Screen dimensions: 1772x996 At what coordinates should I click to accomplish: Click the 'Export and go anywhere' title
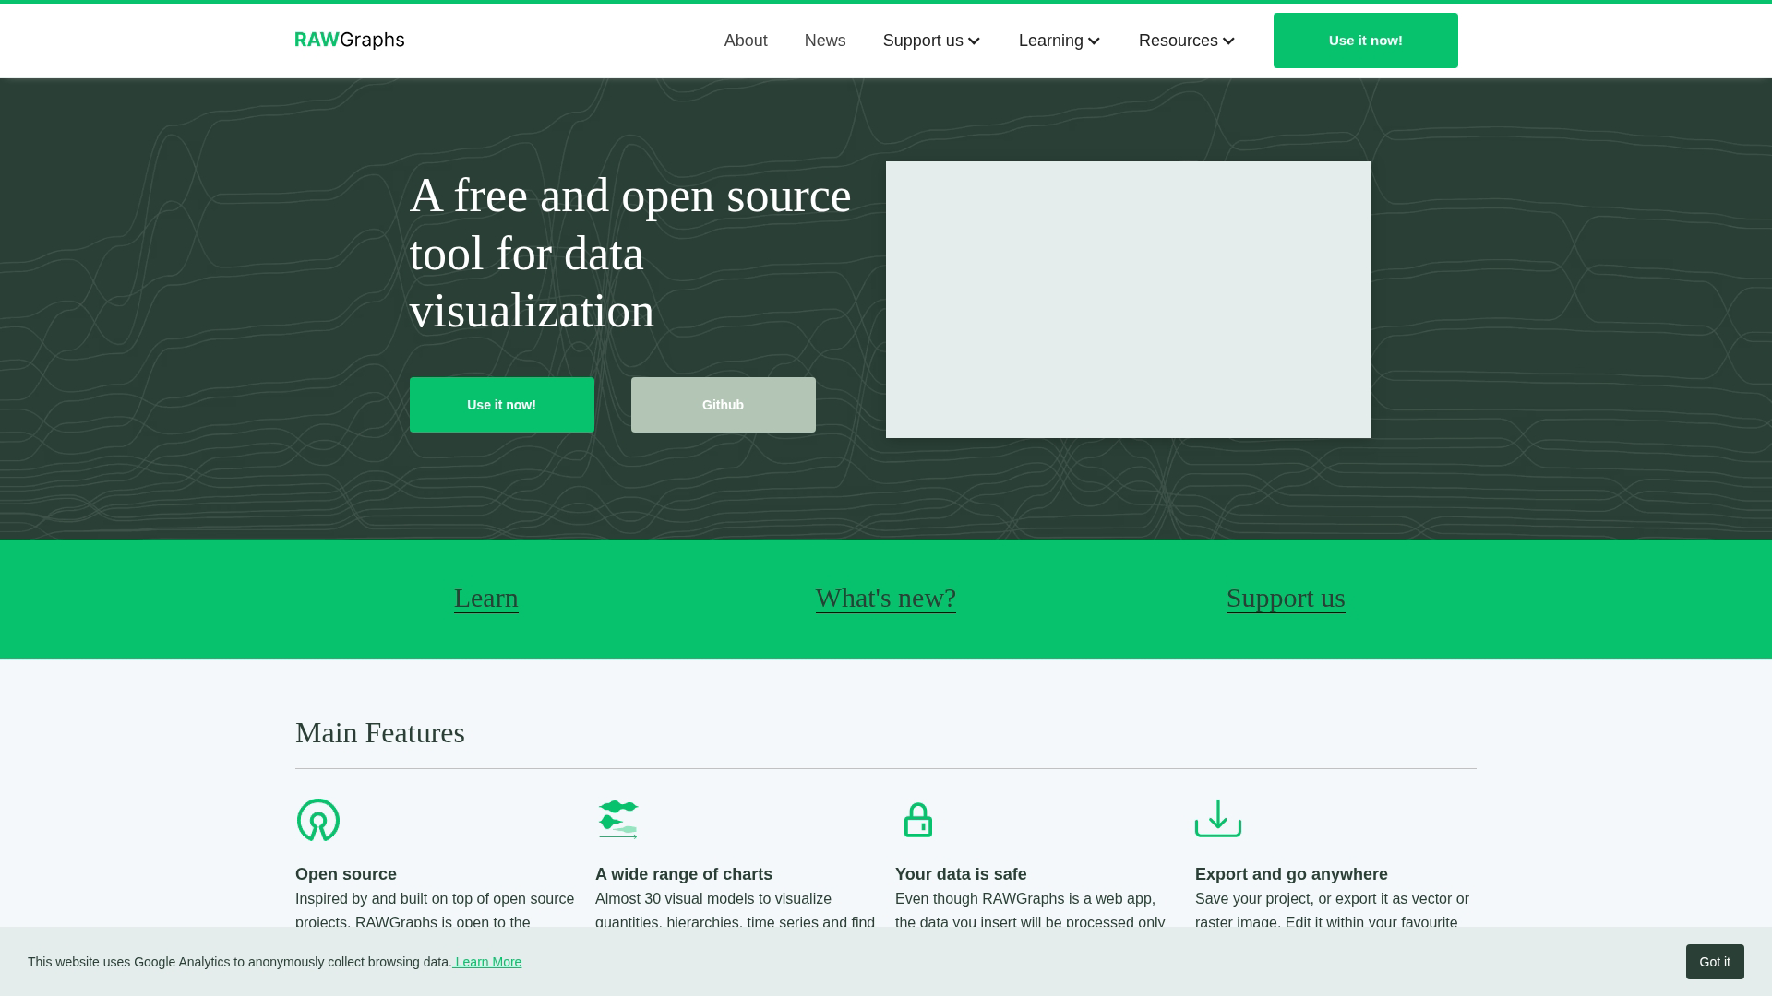click(1291, 874)
